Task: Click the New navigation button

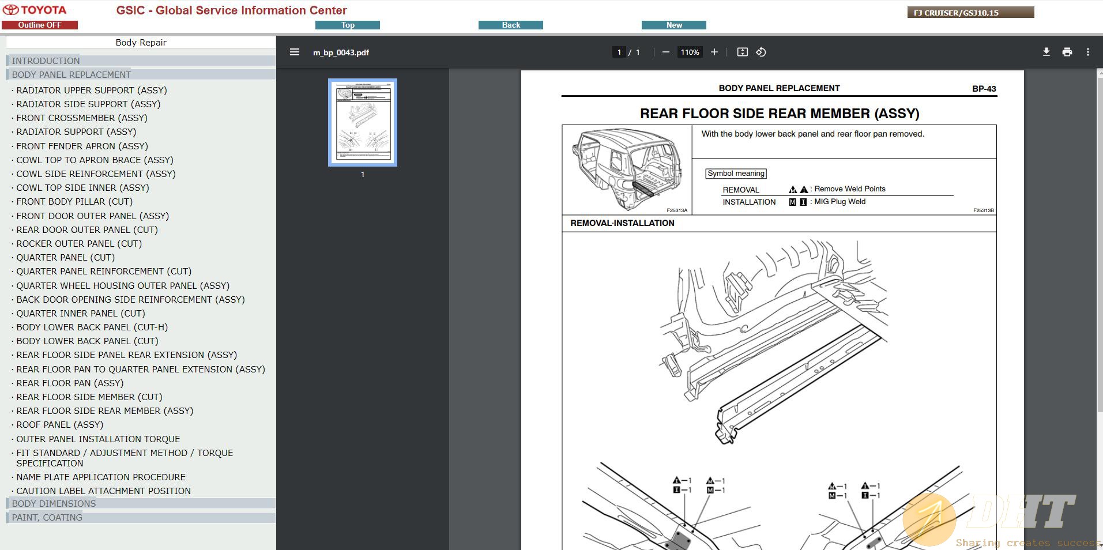Action: (x=674, y=25)
